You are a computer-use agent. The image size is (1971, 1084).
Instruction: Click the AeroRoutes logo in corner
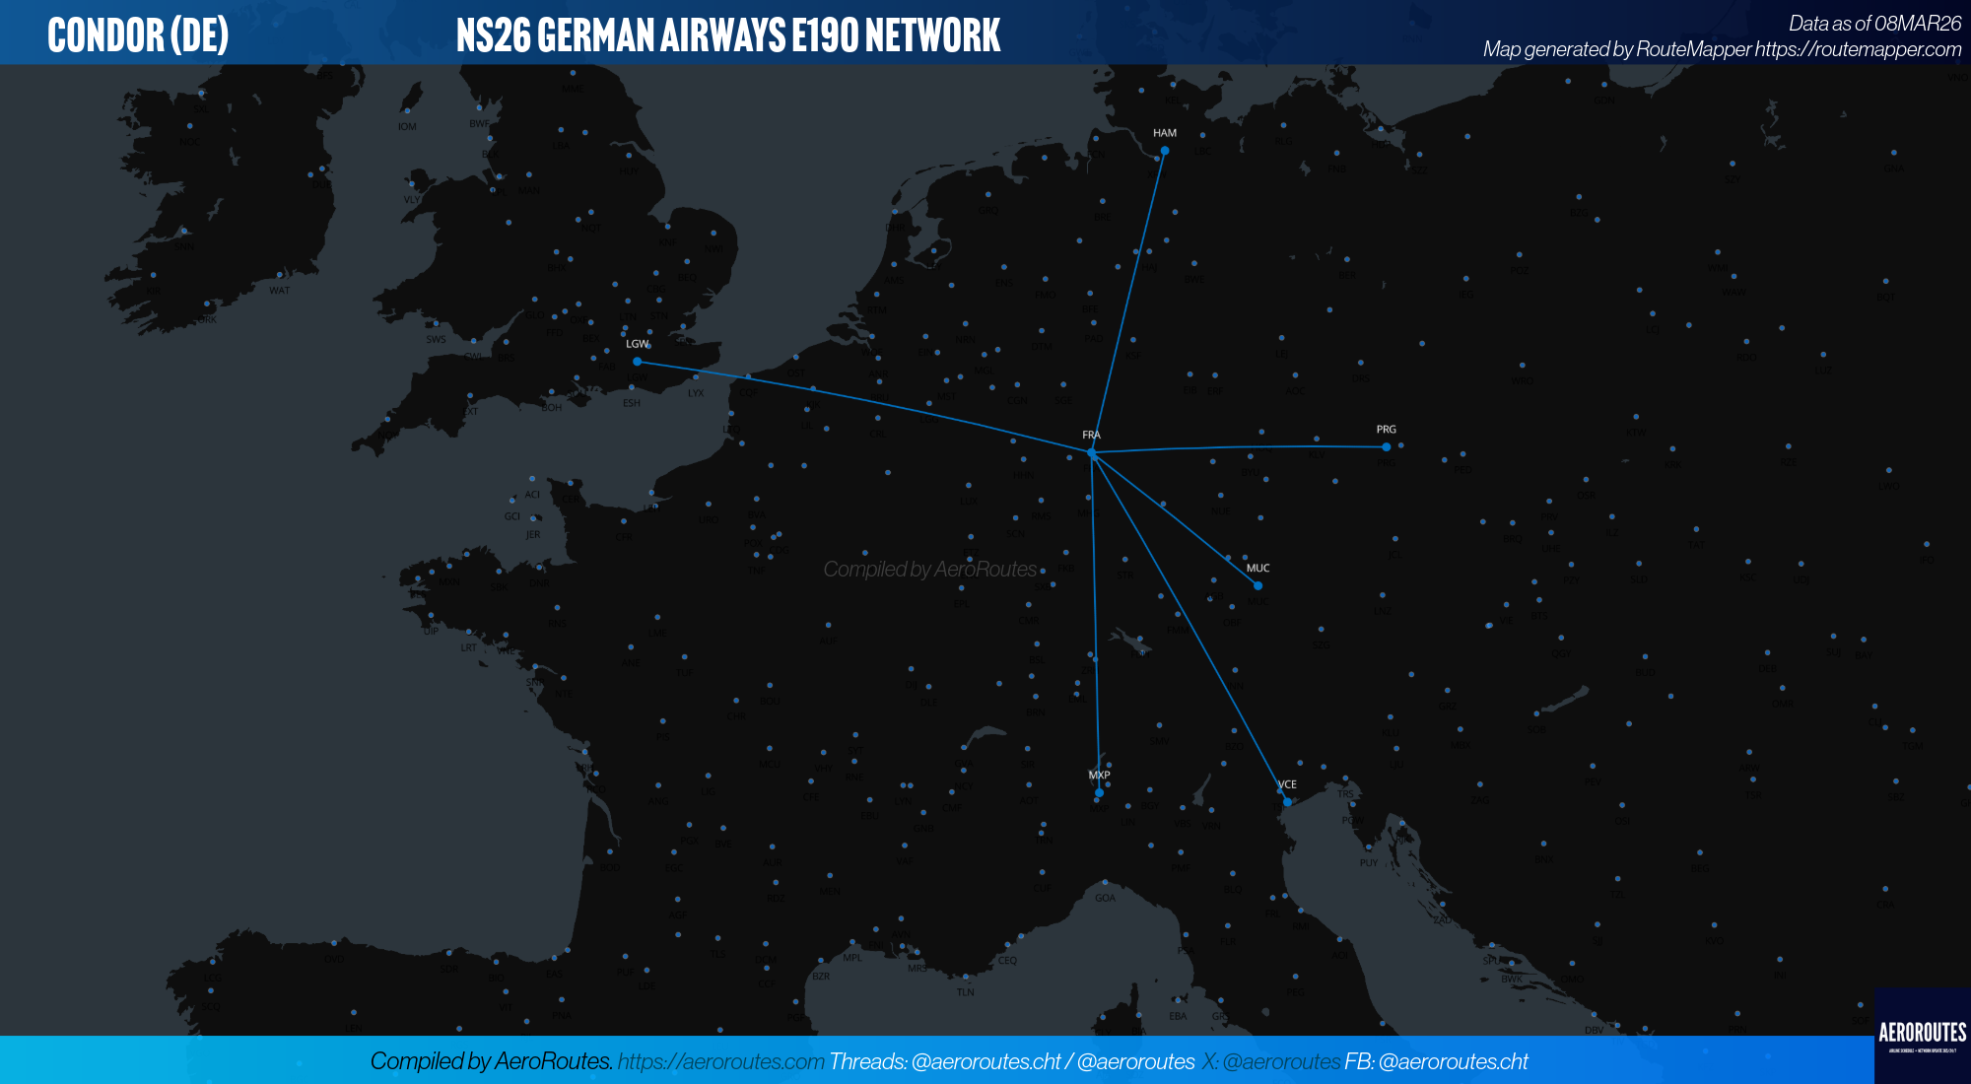point(1922,1035)
